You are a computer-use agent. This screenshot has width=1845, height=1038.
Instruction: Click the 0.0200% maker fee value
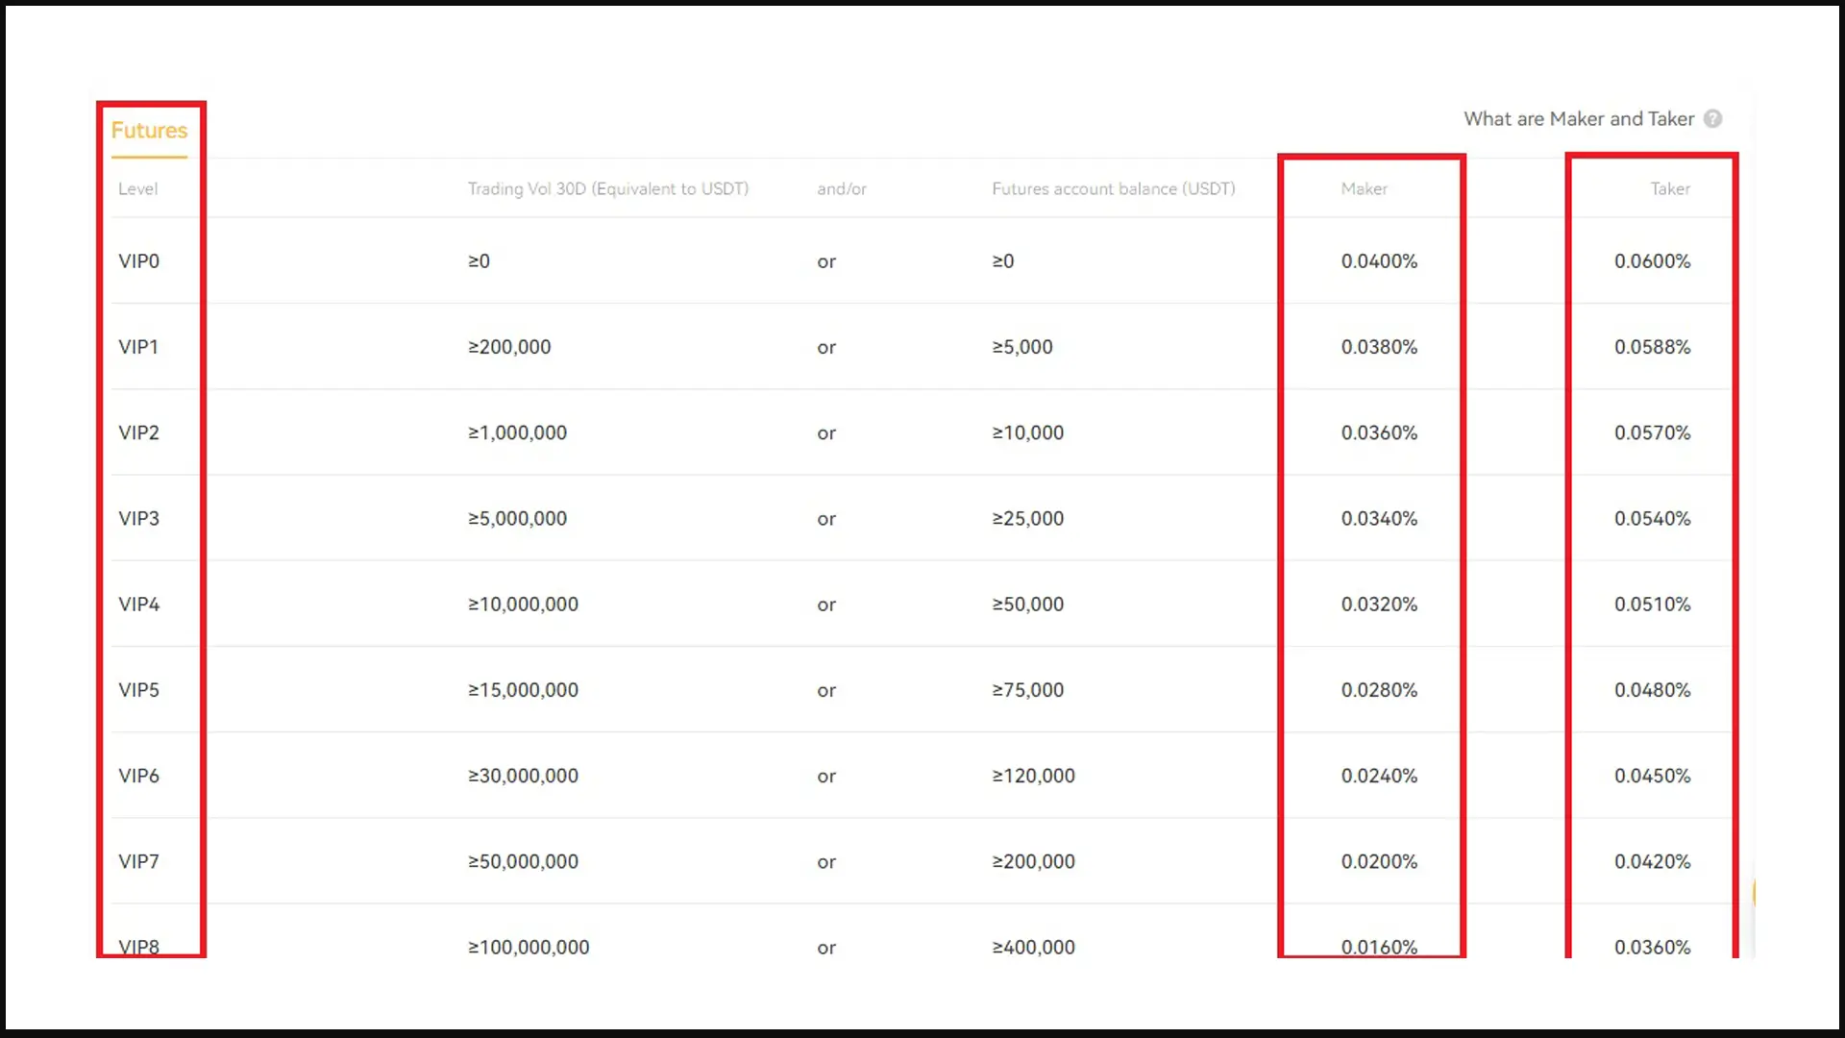click(1379, 862)
